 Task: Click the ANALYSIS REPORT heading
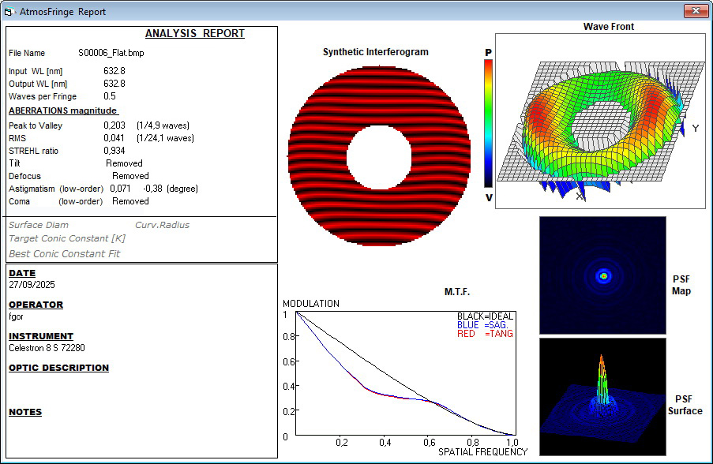click(195, 34)
